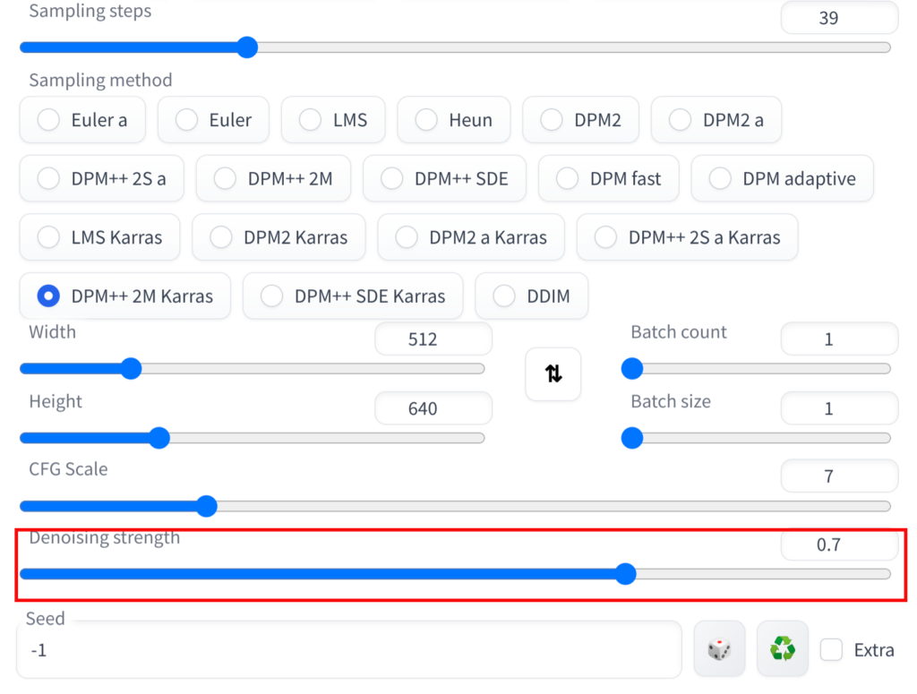The width and height of the screenshot is (917, 694).
Task: Click the recycle icon to reuse last seed
Action: pyautogui.click(x=782, y=648)
